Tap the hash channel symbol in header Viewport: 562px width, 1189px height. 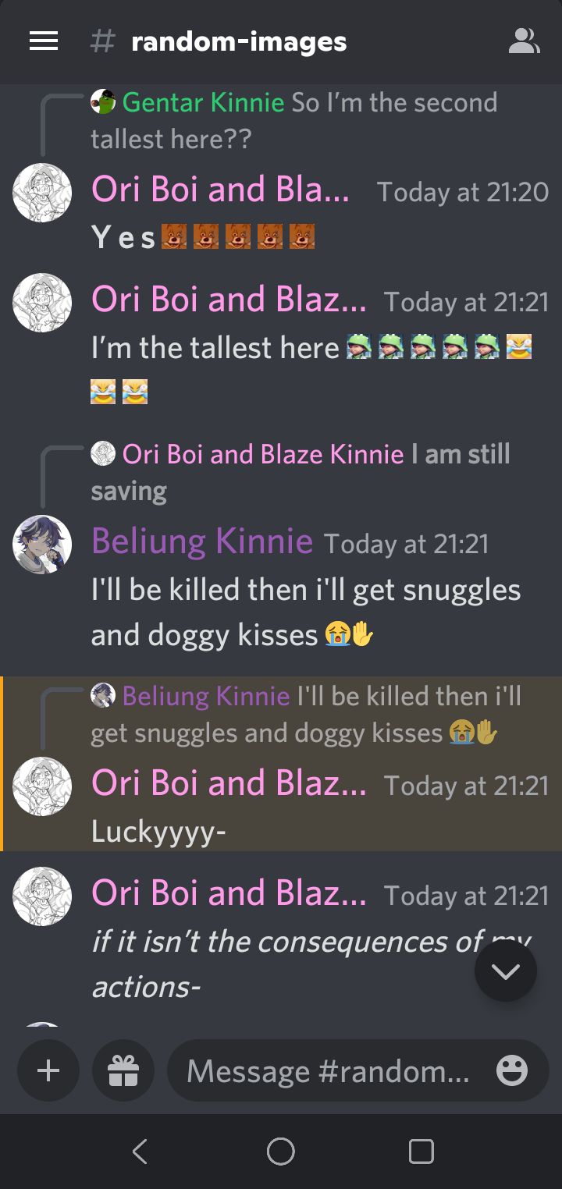coord(102,41)
